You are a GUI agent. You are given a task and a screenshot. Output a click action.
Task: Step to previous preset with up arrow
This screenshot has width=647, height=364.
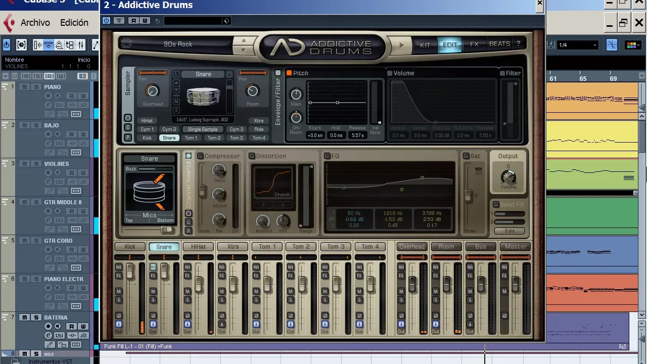pos(244,40)
